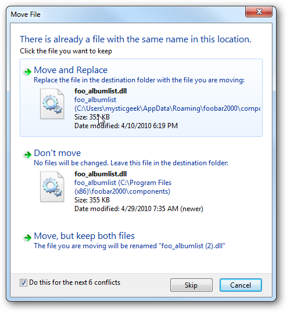Viewport: 287px width, 312px height.
Task: Toggle the Do this for the next 6 conflicts checkbox
Action: click(x=23, y=282)
